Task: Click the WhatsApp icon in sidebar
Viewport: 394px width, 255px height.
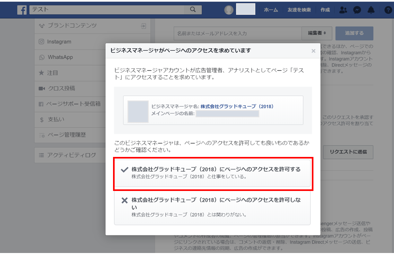Action: (x=42, y=57)
